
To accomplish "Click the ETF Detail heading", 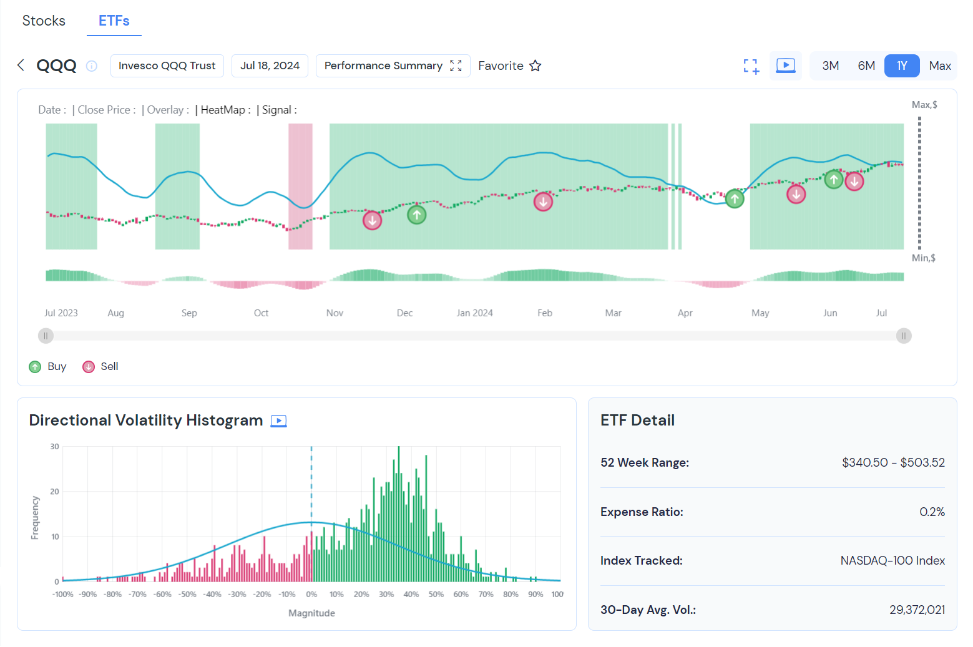I will coord(637,420).
